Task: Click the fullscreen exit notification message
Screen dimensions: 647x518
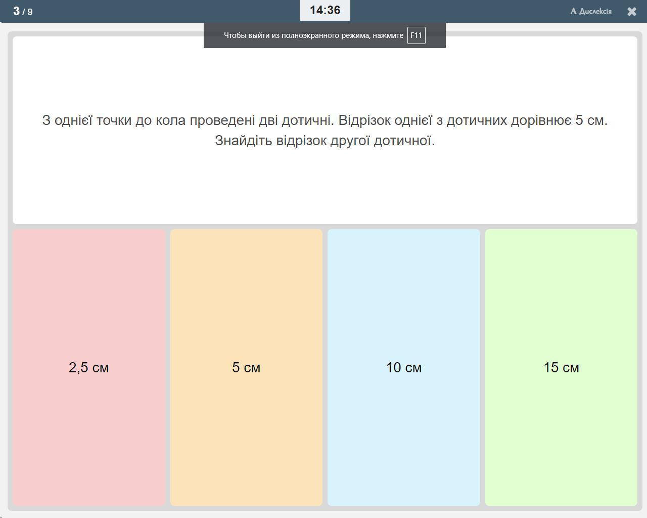Action: (x=325, y=35)
